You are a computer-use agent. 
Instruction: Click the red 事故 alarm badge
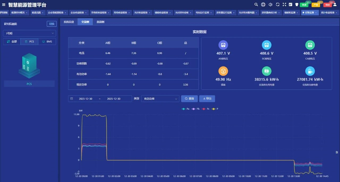coord(327,5)
